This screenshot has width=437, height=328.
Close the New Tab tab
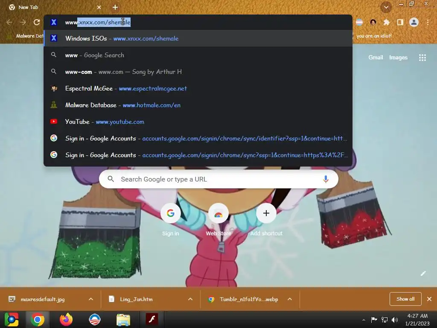[99, 7]
